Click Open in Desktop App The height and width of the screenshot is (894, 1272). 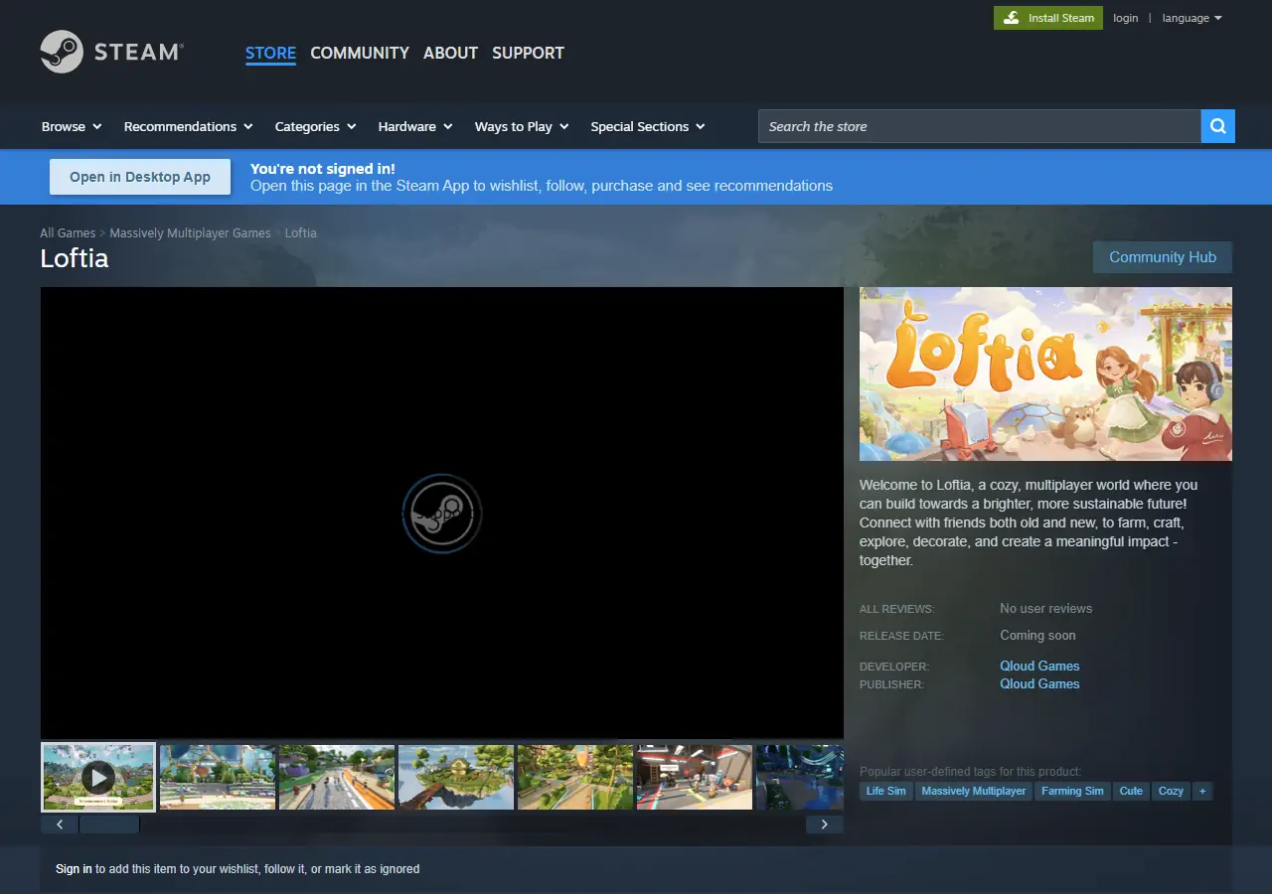[139, 176]
